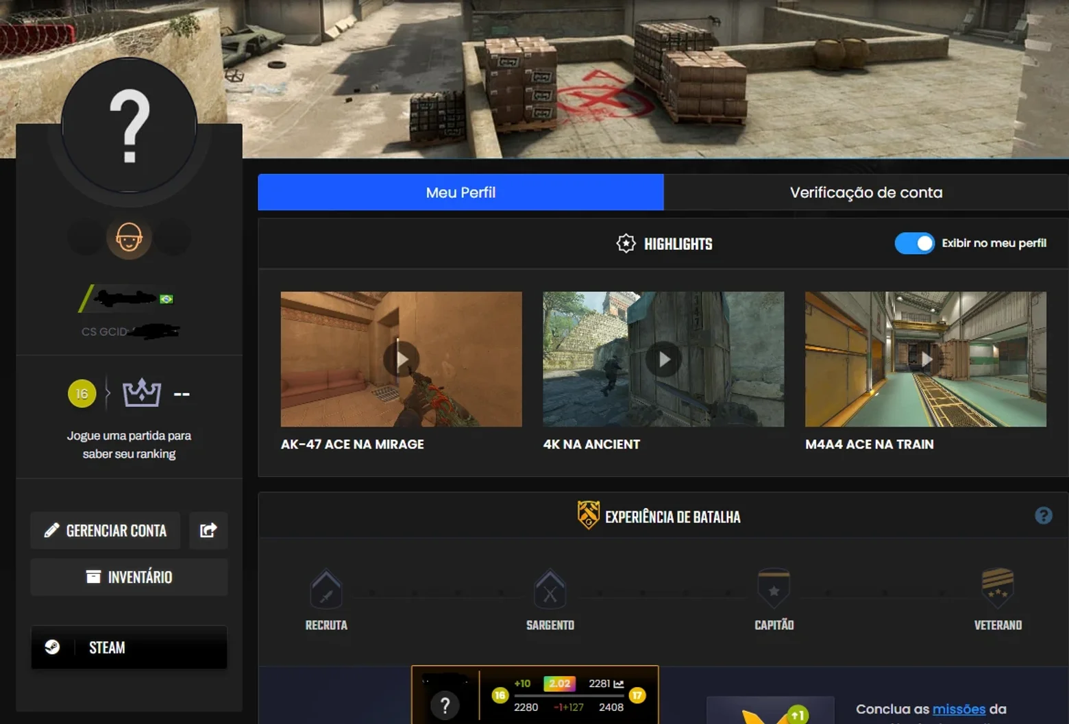Open the share profile icon button
Viewport: 1069px width, 724px height.
click(208, 530)
